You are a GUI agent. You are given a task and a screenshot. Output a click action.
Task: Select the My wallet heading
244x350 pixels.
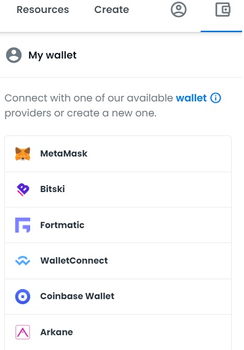[52, 55]
